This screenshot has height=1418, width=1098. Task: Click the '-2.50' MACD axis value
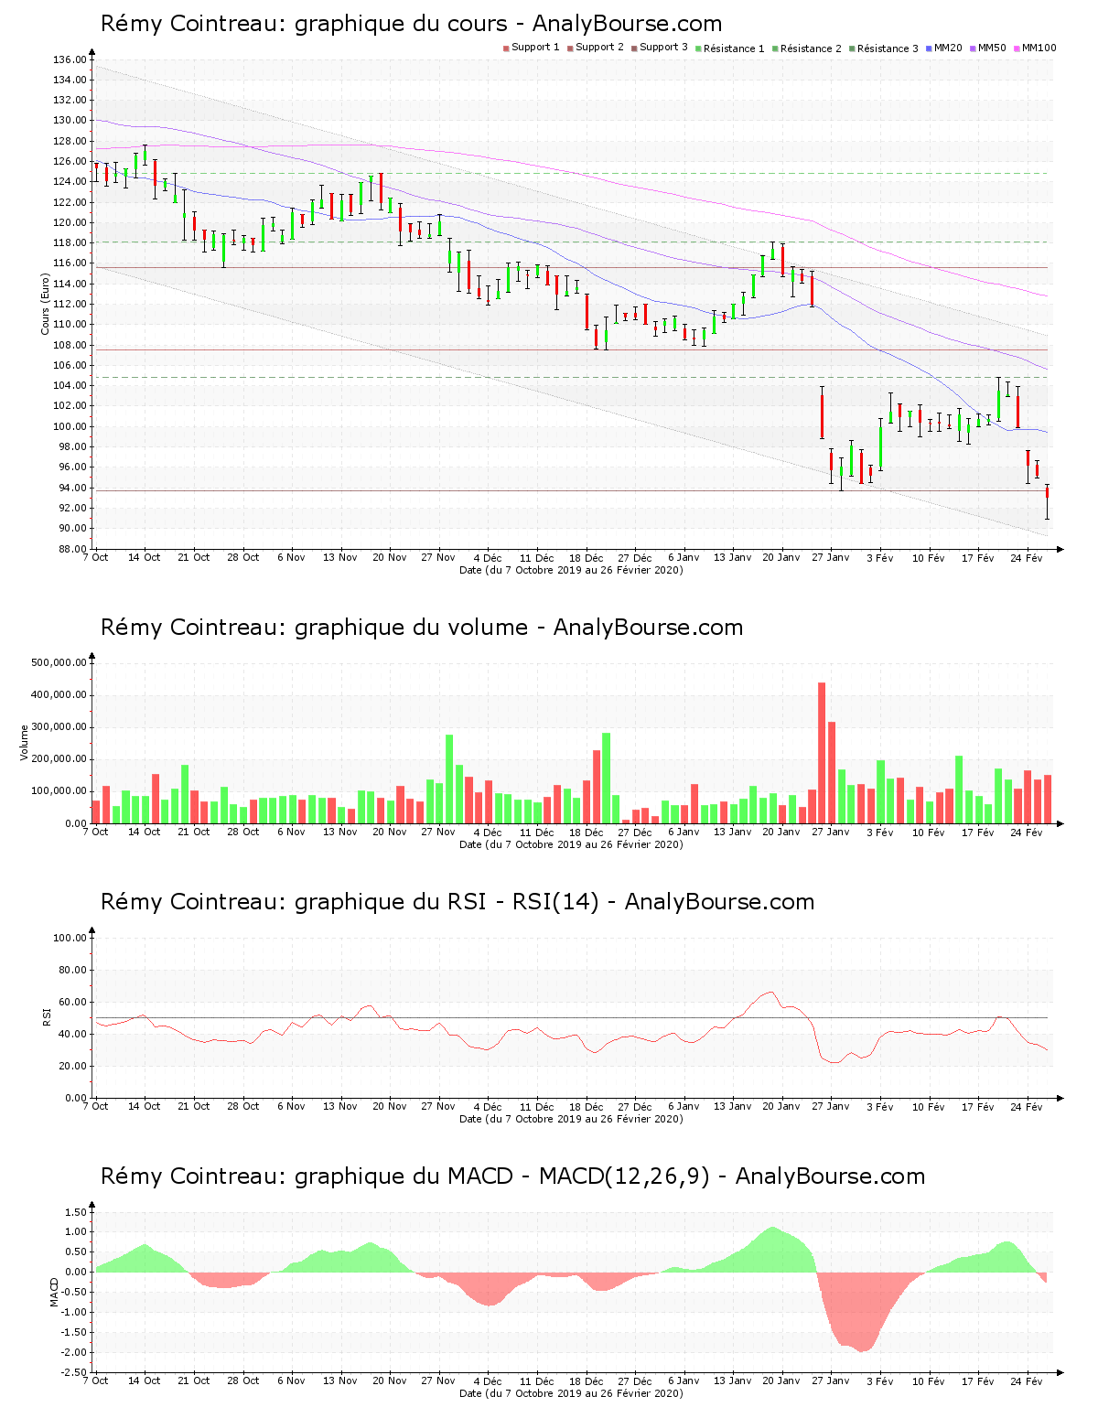pyautogui.click(x=73, y=1372)
